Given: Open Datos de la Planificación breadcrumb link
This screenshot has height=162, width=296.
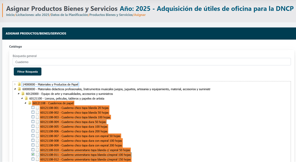Looking at the screenshot, I should 69,15.
